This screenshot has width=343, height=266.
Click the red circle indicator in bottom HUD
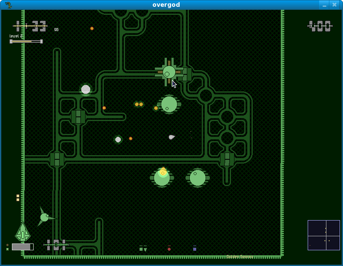[169, 249]
